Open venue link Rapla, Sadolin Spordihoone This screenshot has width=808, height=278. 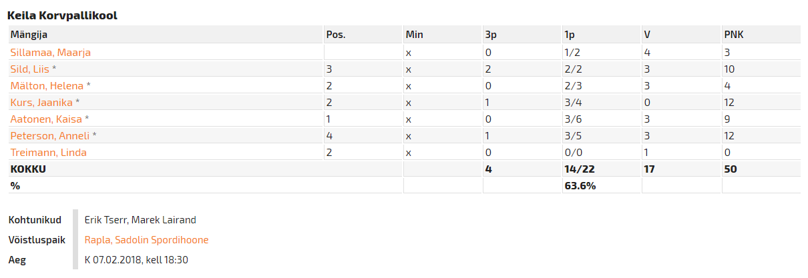pos(146,240)
